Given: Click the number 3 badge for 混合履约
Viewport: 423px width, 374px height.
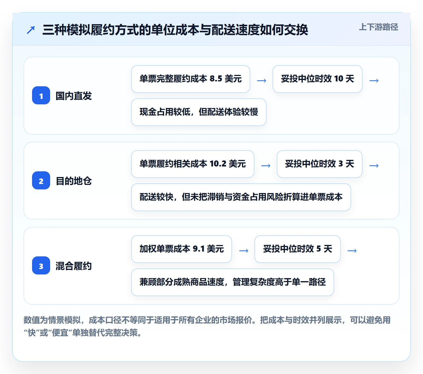Looking at the screenshot, I should [x=41, y=266].
